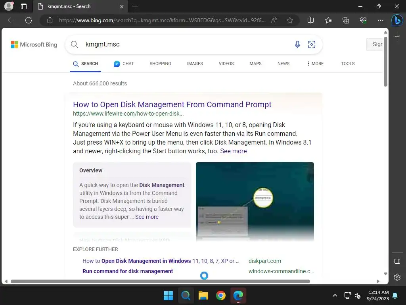Launch Google Chrome from taskbar

(220, 295)
